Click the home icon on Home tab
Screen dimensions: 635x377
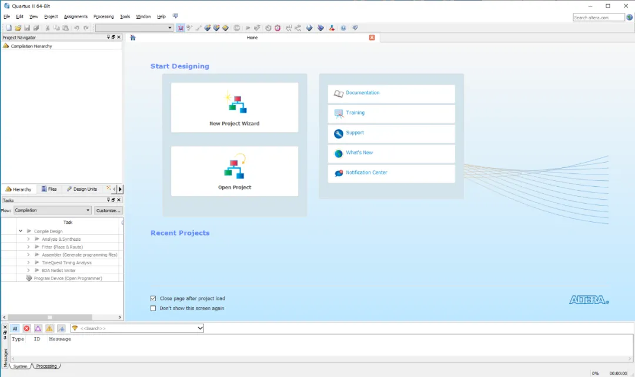click(133, 38)
